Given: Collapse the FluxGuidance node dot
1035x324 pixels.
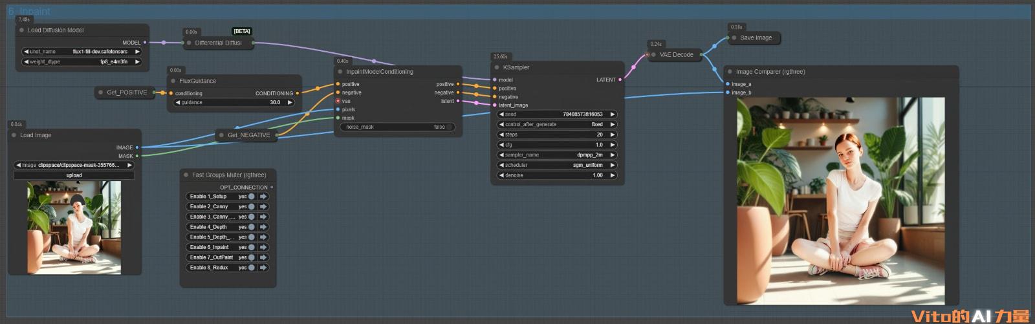Looking at the screenshot, I should 173,81.
